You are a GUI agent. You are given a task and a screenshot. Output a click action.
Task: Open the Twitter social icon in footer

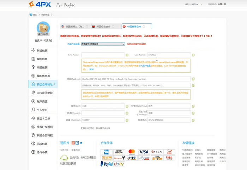click(81, 143)
